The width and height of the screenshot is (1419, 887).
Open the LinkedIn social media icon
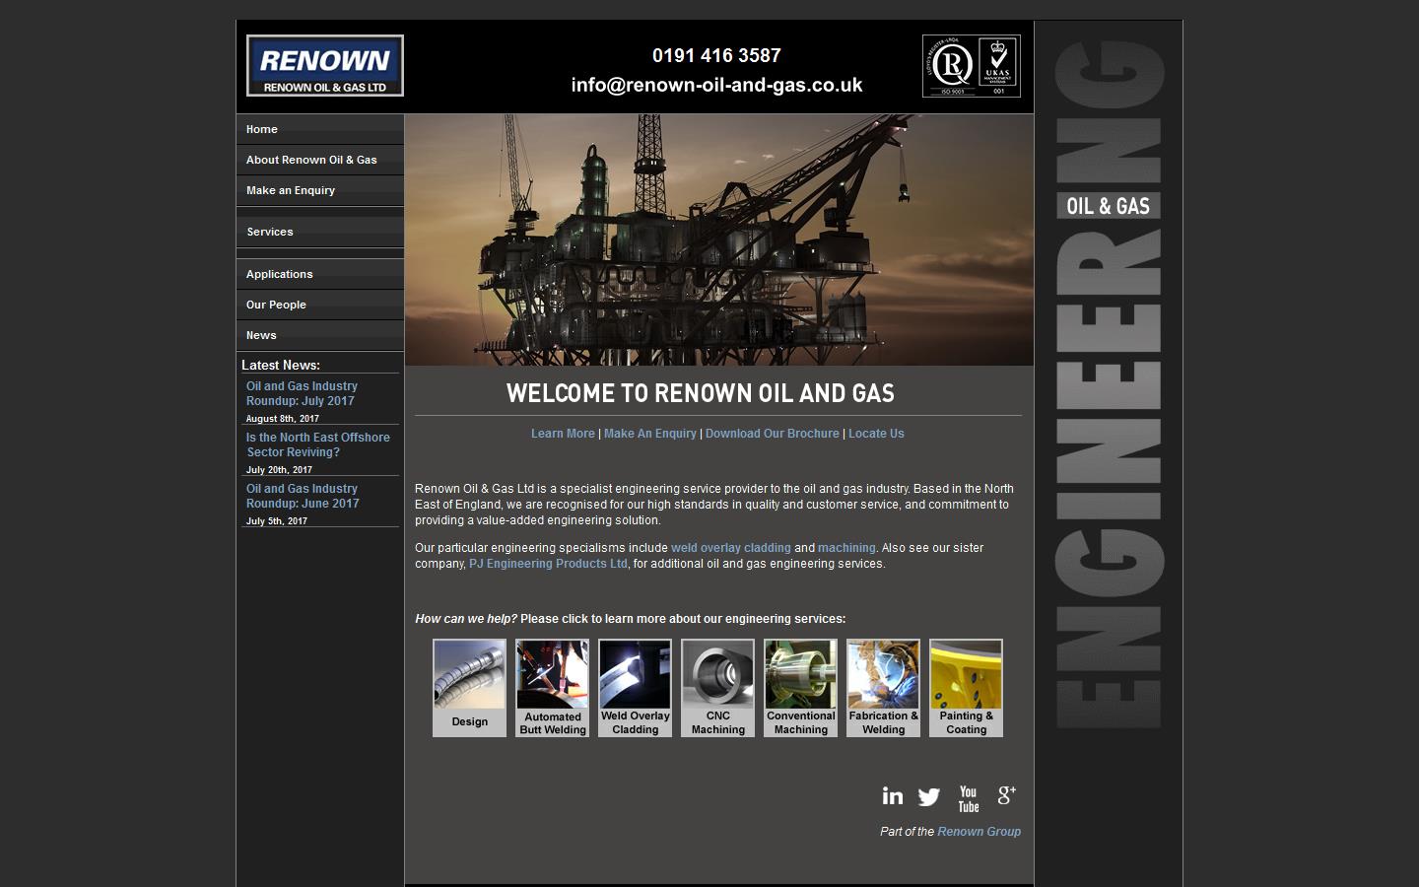[x=893, y=796]
